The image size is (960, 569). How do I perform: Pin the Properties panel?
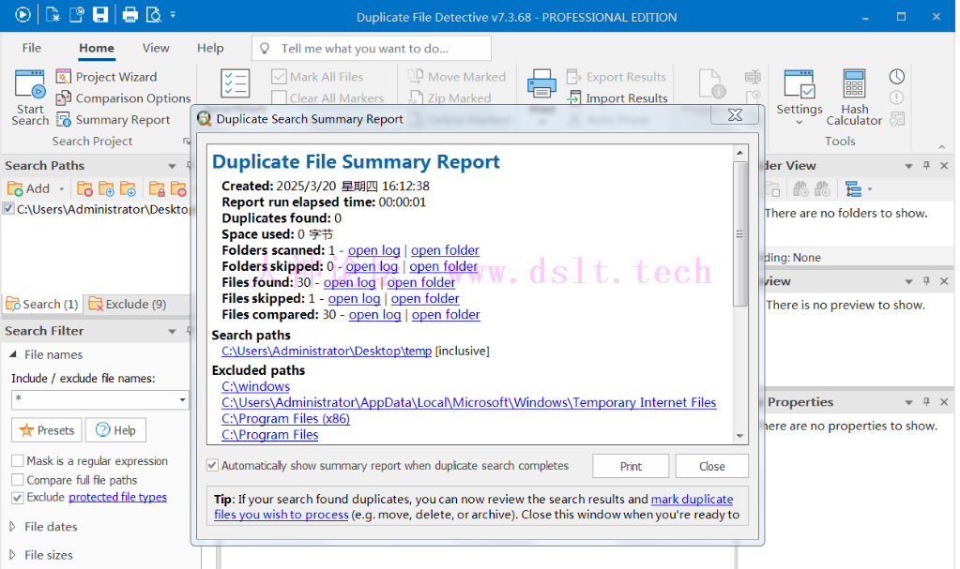tap(926, 402)
